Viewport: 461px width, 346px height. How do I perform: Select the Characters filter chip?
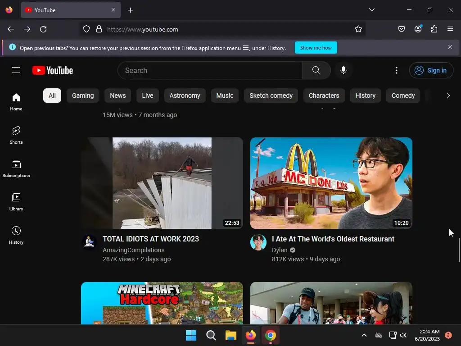[x=324, y=96]
